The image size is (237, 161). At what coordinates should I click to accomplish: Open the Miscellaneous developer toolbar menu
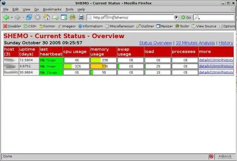point(120,26)
